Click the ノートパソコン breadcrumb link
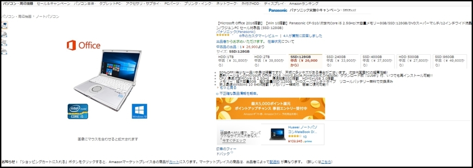473x168 pixels. click(48, 17)
